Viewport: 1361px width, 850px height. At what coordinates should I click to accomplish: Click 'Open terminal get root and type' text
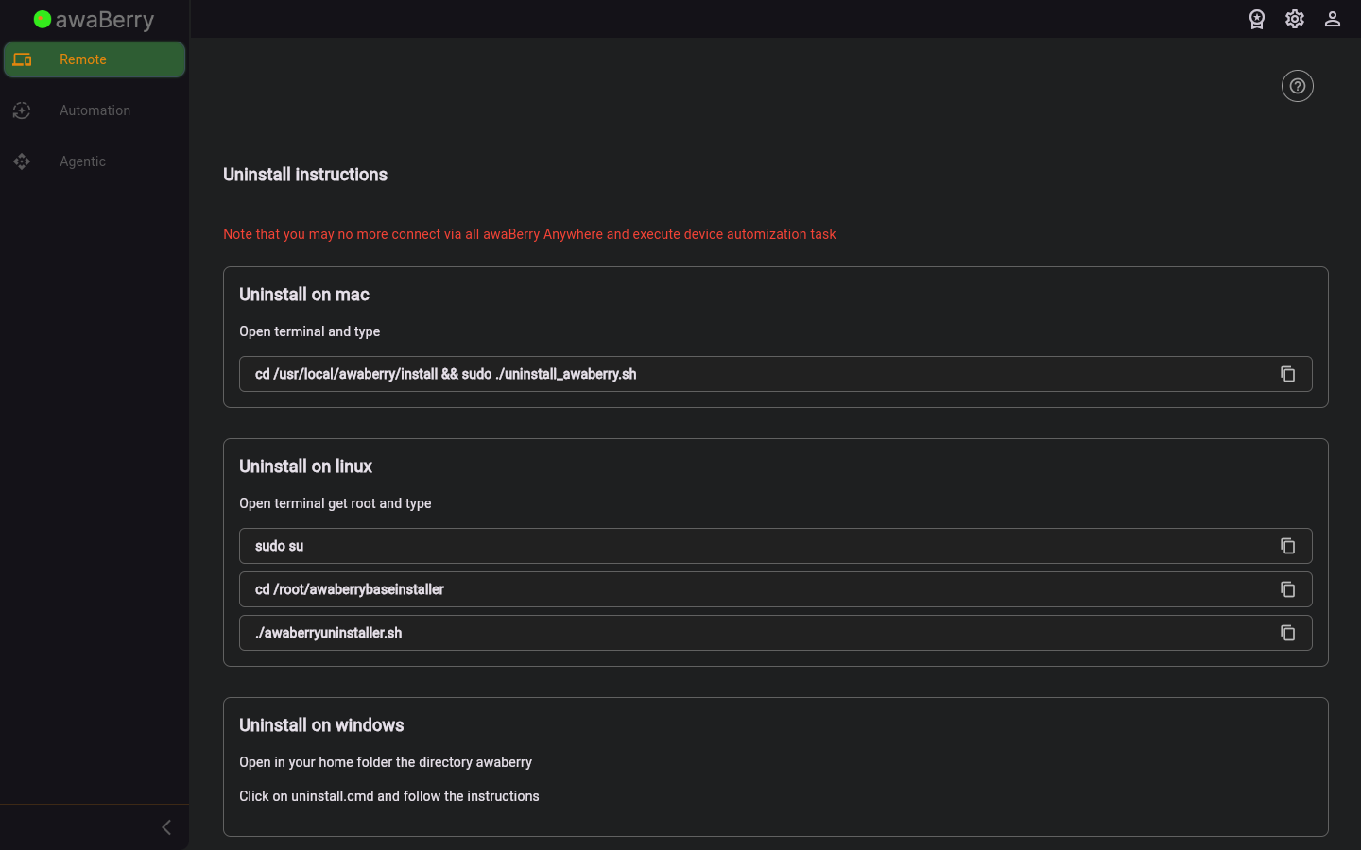[336, 503]
